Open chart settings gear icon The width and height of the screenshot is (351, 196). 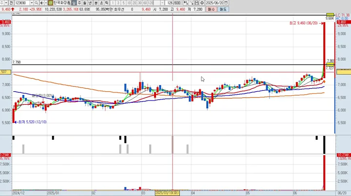(x=202, y=3)
